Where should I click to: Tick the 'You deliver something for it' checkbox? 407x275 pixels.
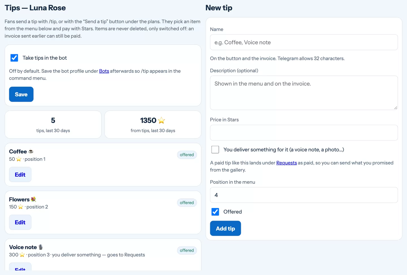[215, 150]
